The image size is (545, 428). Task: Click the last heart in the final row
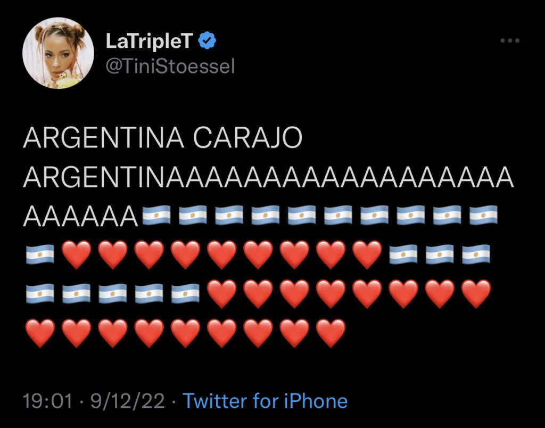click(x=331, y=332)
